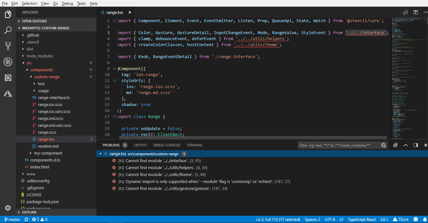Viewport: 428px width, 223px height.
Task: Click the info icon of readme.md
Action: point(34,146)
